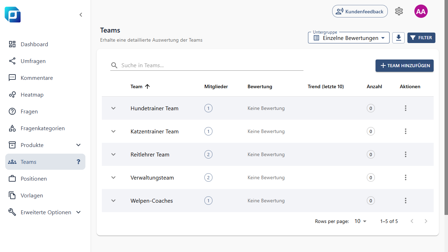Expand the Verwaltungsteam row

[113, 177]
